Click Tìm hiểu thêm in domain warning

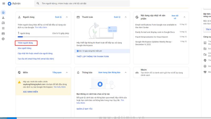pyautogui.click(x=60, y=87)
